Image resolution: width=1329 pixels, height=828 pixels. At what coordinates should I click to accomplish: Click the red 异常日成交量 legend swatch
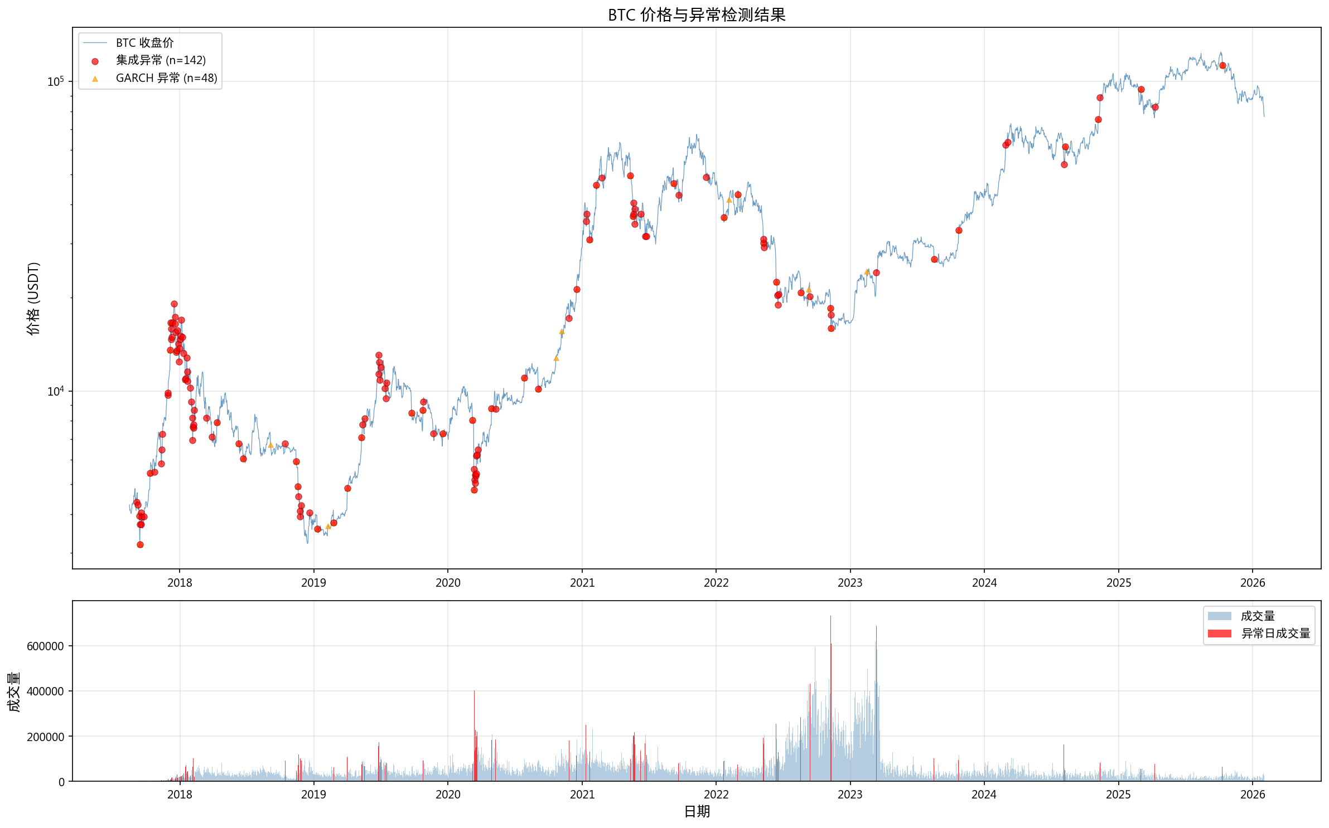click(x=1219, y=634)
